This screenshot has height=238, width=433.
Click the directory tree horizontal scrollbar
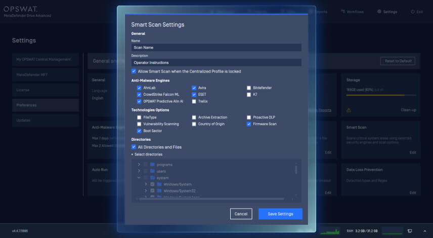coord(211,199)
